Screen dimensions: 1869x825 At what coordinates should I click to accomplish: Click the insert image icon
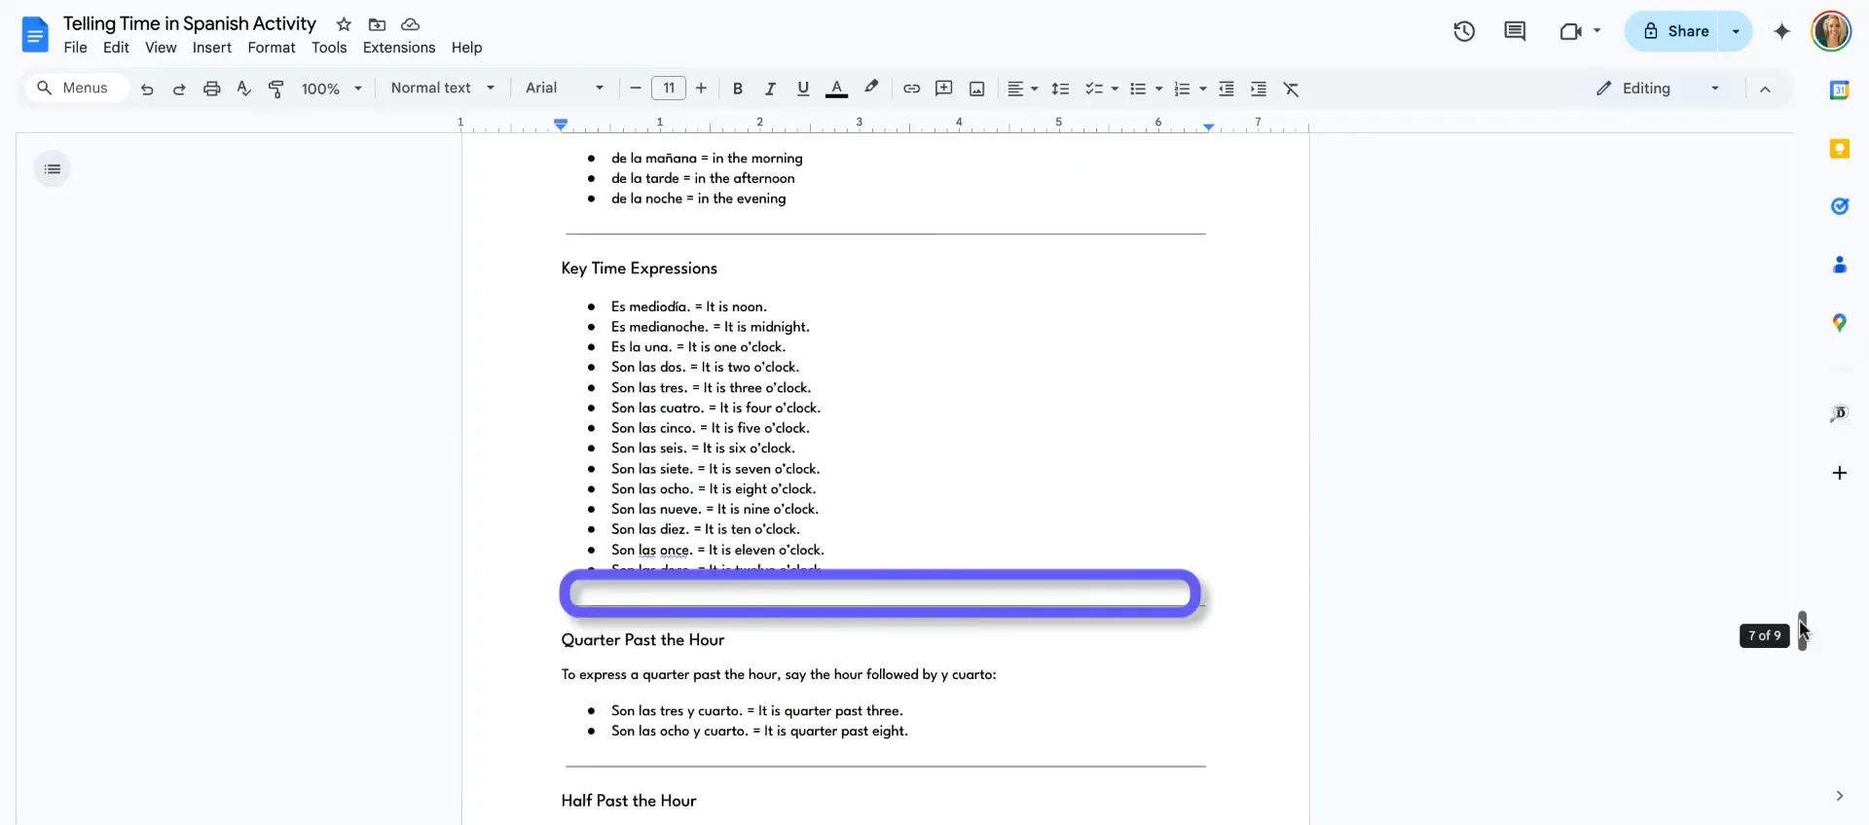(976, 89)
